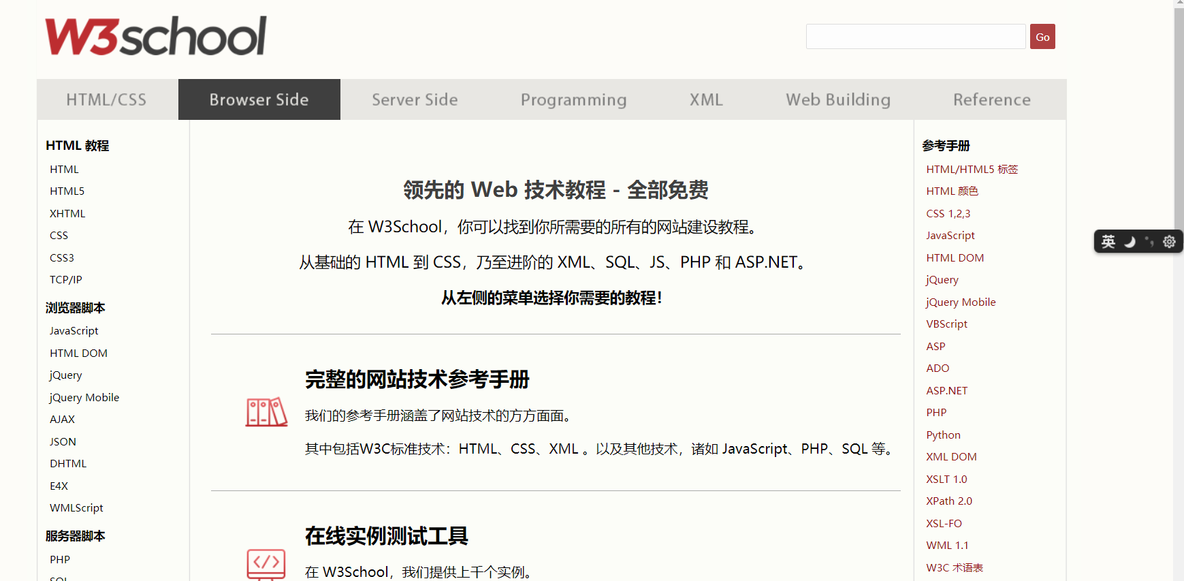Open the DHTML tutorial link
The width and height of the screenshot is (1184, 581).
[x=68, y=464]
